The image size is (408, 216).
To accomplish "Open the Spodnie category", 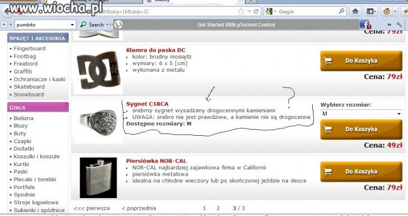I will pyautogui.click(x=24, y=194).
